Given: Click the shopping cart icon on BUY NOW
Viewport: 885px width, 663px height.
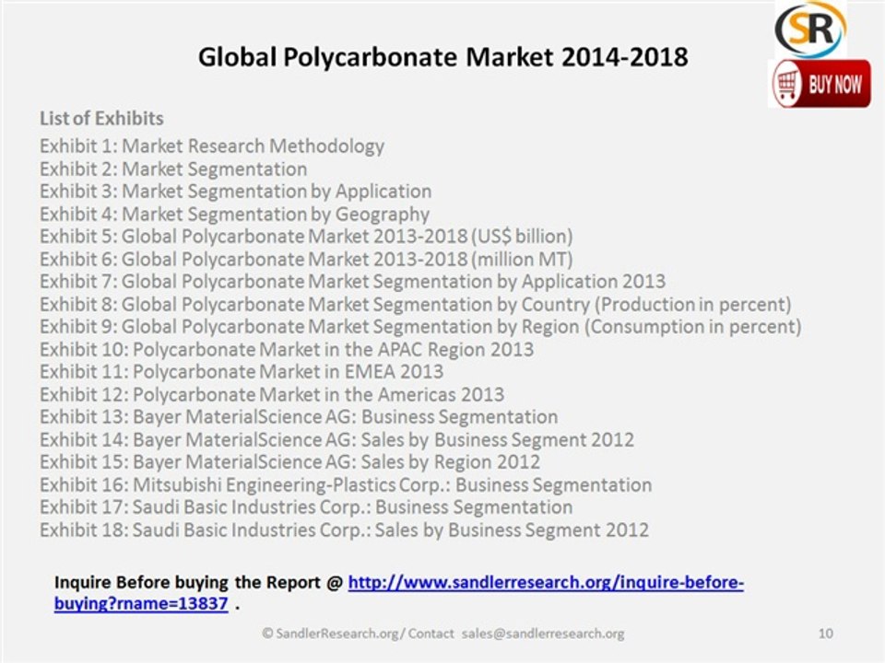Looking at the screenshot, I should (x=786, y=85).
